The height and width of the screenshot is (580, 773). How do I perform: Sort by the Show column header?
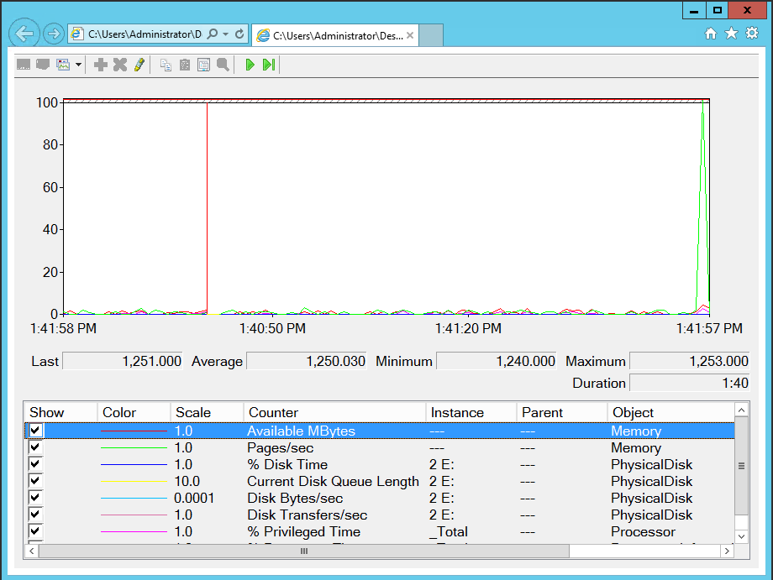pos(60,412)
